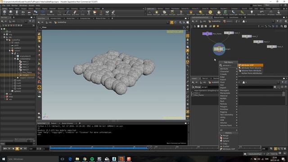This screenshot has width=288, height=162.
Task: Select Solver from Tab Menu history
Action: (x=228, y=138)
